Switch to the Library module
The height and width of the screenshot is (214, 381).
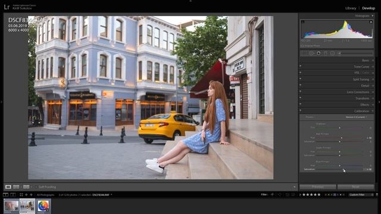(351, 8)
